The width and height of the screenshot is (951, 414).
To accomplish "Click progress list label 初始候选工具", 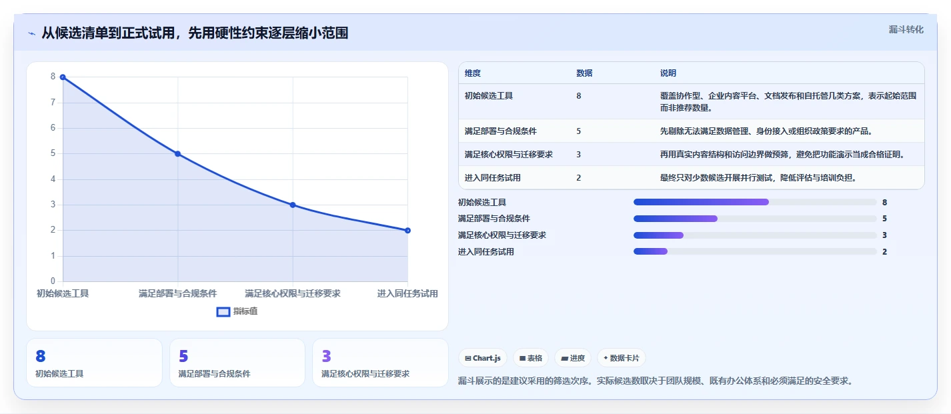I will point(482,202).
